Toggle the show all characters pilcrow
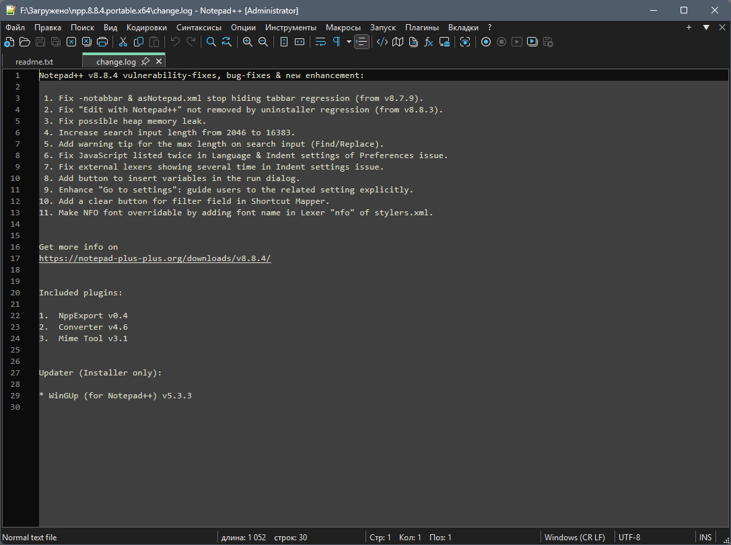This screenshot has width=731, height=545. (x=336, y=42)
